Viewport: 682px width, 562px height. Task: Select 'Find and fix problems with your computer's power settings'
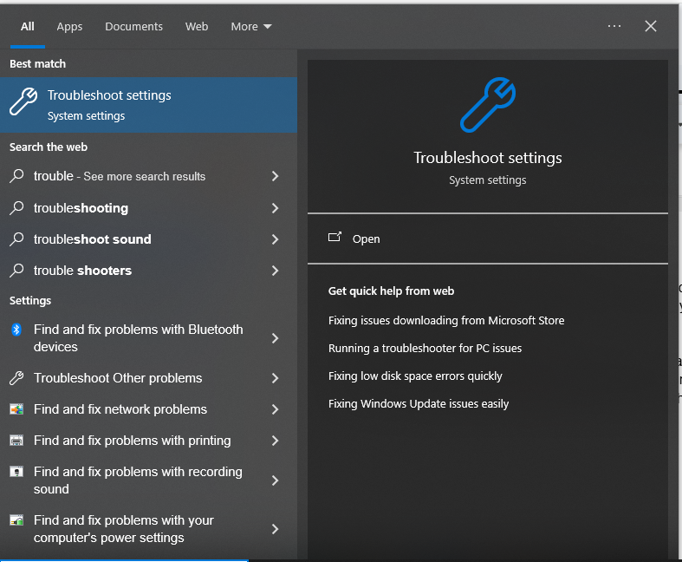point(124,529)
